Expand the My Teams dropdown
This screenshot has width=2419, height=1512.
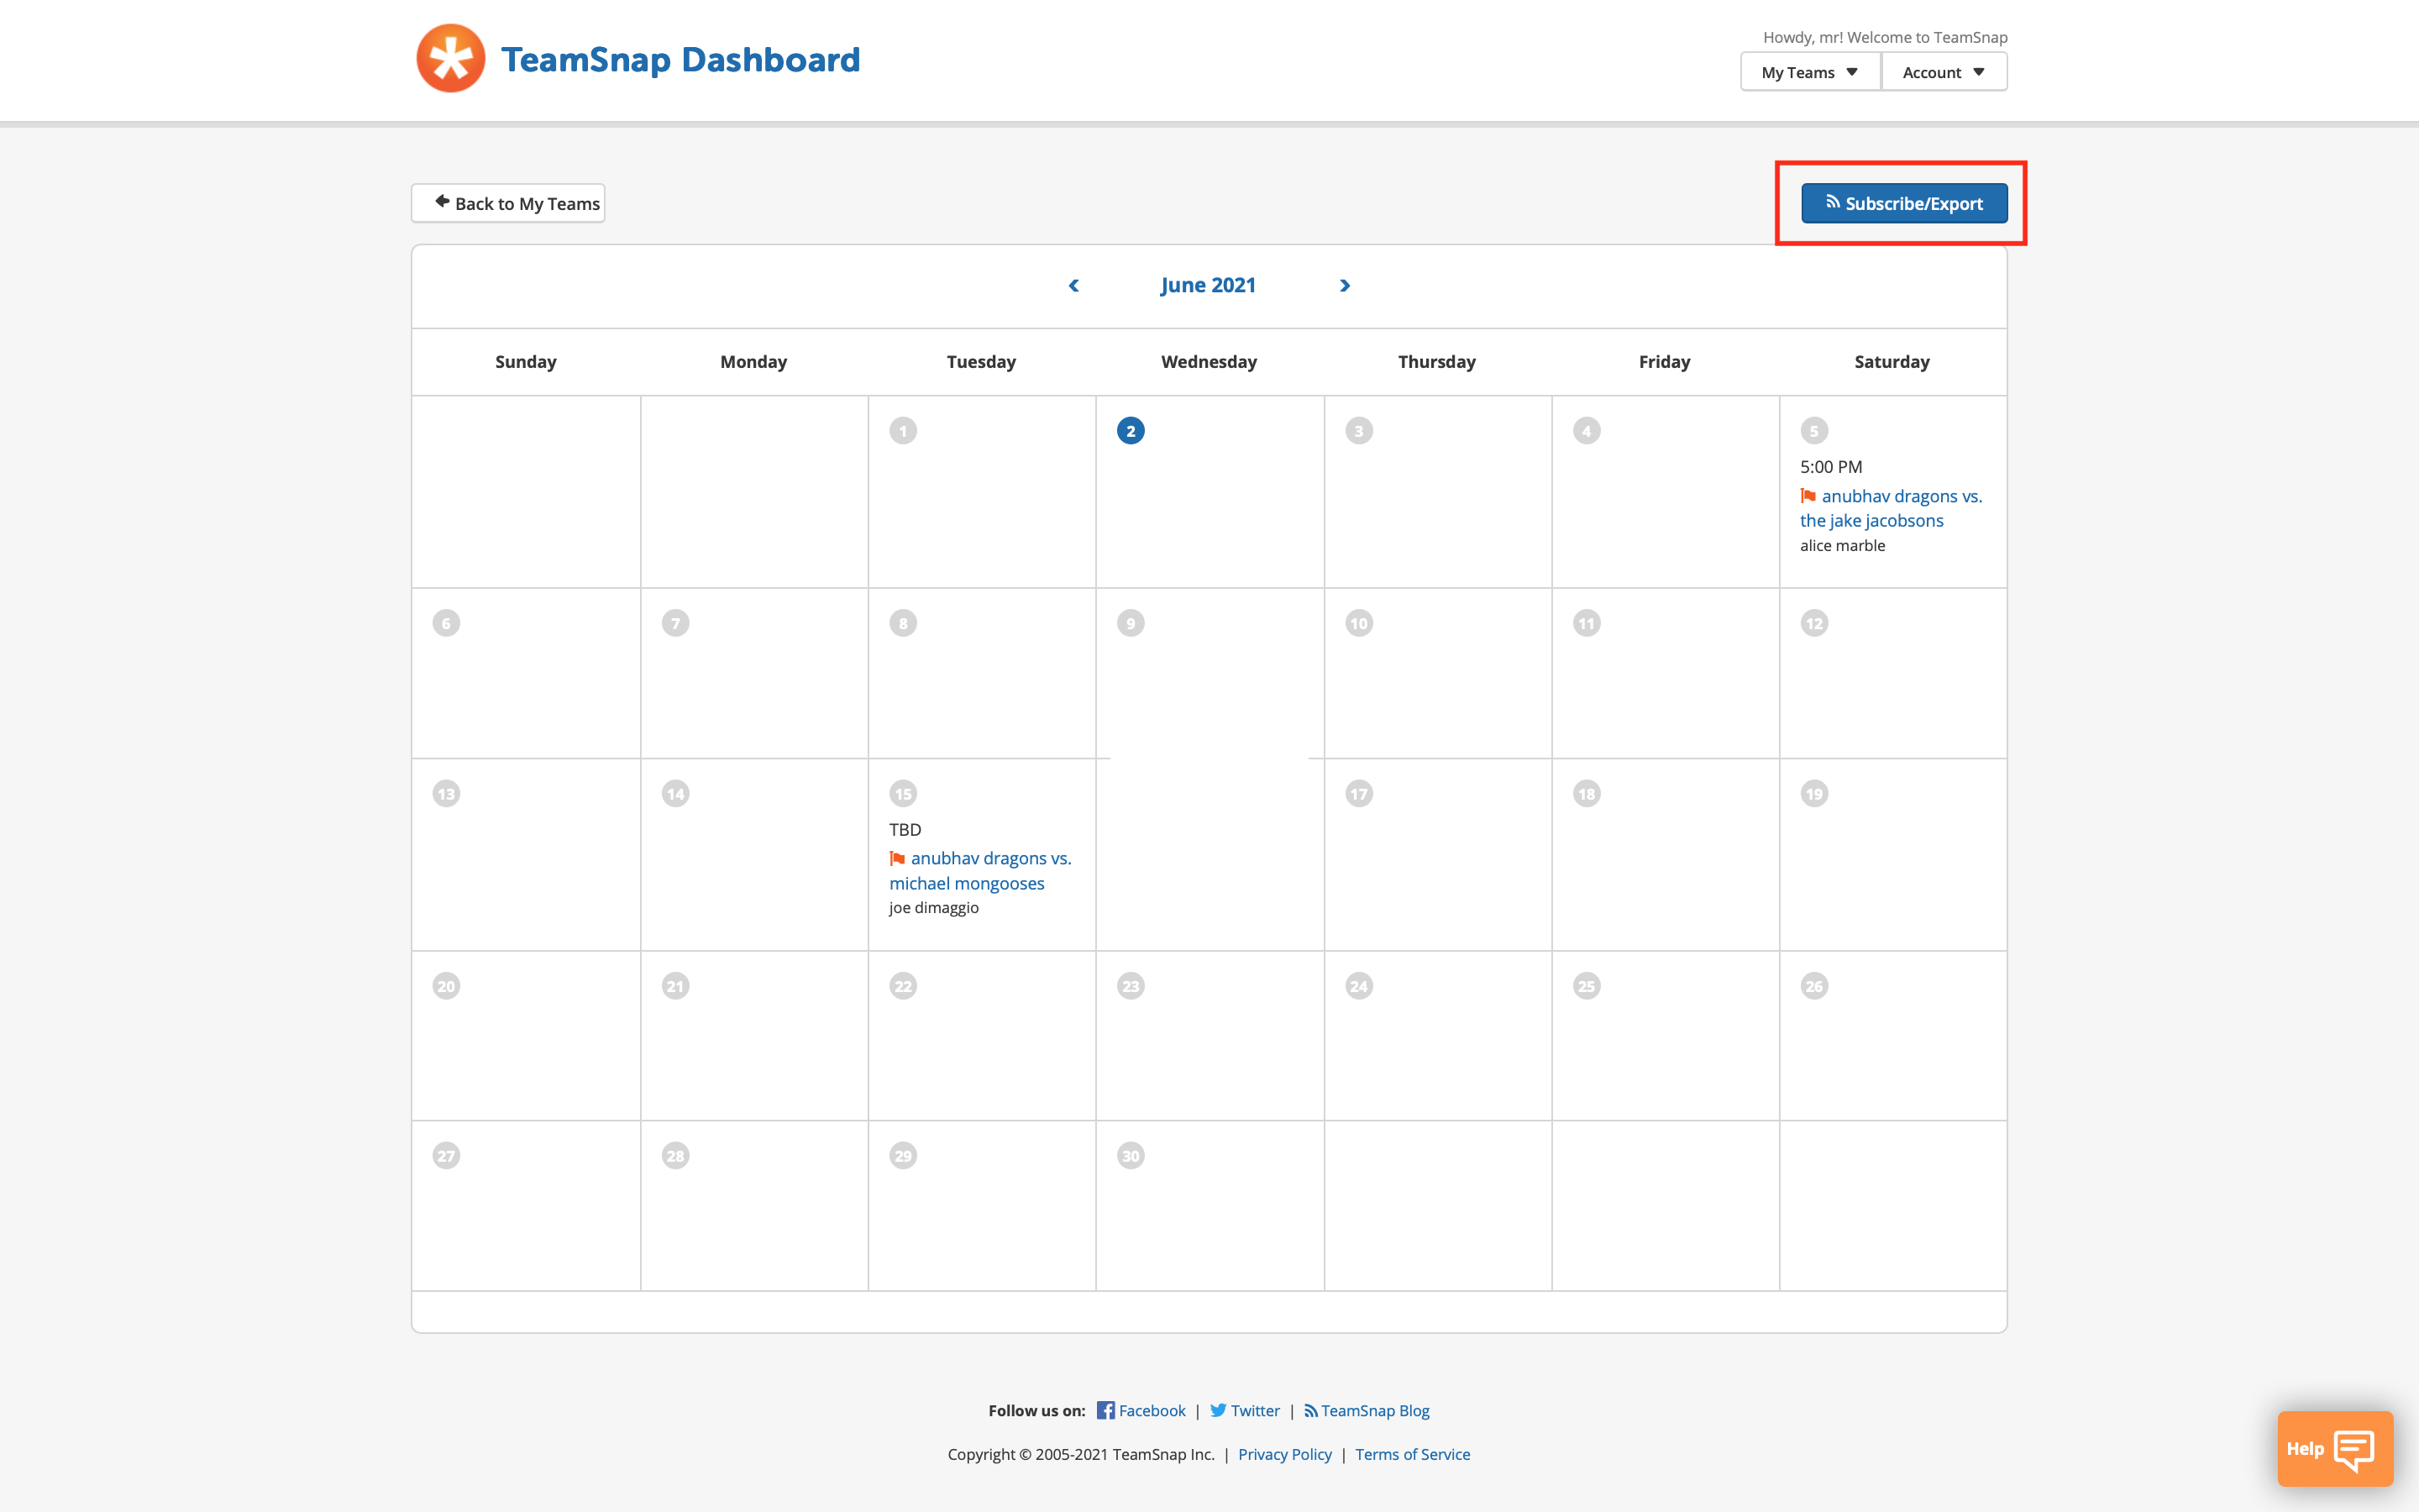1809,72
